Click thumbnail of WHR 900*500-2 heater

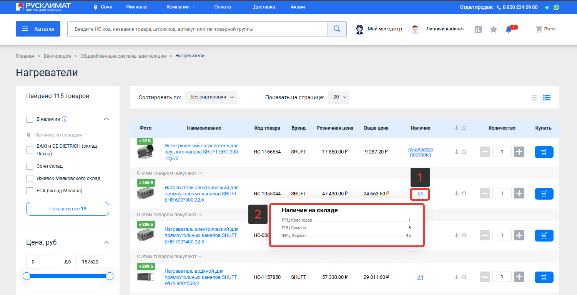pyautogui.click(x=145, y=277)
